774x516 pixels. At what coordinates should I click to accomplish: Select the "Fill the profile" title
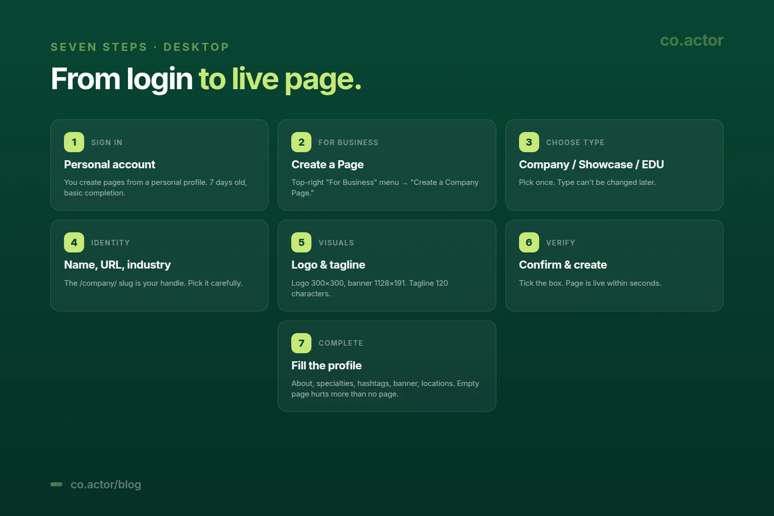point(327,365)
